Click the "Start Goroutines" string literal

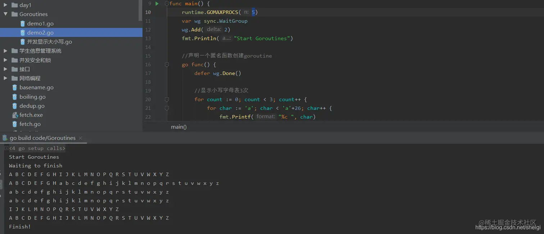[x=262, y=38]
